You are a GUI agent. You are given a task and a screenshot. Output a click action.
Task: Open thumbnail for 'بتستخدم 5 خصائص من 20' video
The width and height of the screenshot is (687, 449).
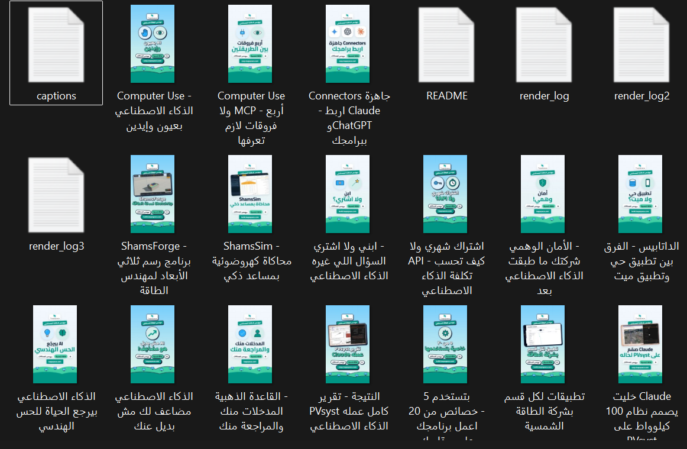coord(445,345)
